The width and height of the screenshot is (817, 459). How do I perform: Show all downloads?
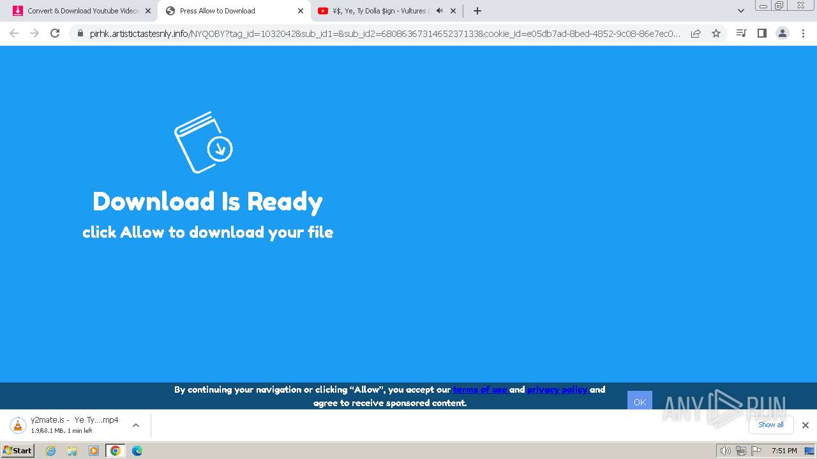coord(771,425)
